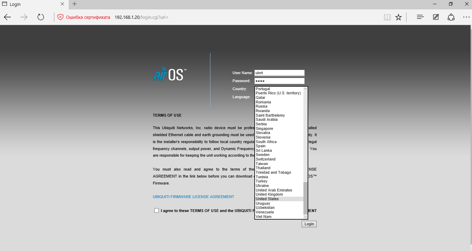The image size is (472, 251).
Task: Click the country list scroll up arrow
Action: [305, 89]
